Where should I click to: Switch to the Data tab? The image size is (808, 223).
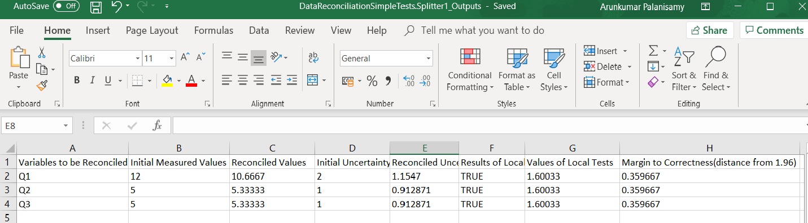click(259, 30)
